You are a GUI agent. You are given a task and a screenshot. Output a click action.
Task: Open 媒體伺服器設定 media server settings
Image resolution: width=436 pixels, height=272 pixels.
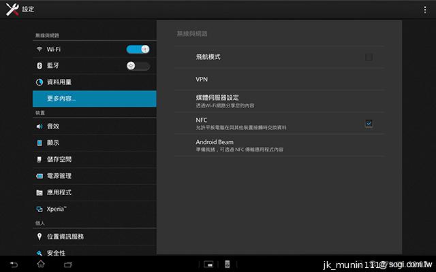[279, 101]
